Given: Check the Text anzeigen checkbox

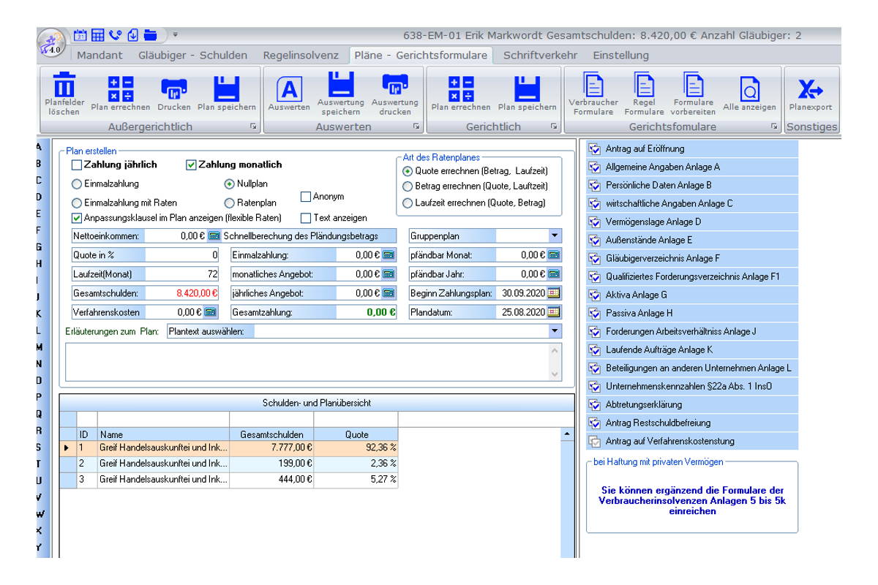Looking at the screenshot, I should coord(306,217).
